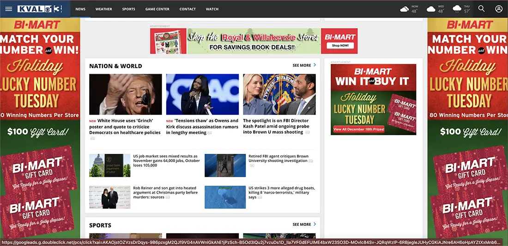Click View All December 16th Prizes button
The width and height of the screenshot is (508, 246).
(x=359, y=129)
